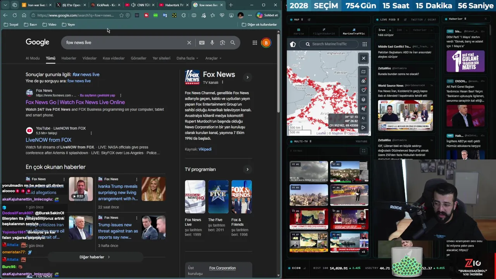This screenshot has height=279, width=496.
Task: Close the Haberler news panel
Action: pyautogui.click(x=485, y=19)
